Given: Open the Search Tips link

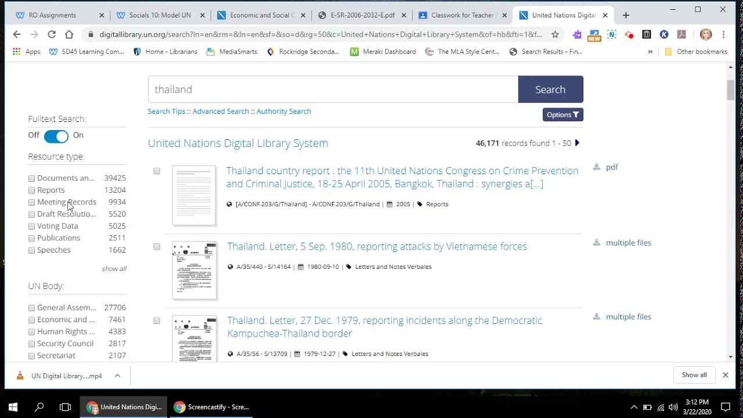Looking at the screenshot, I should (167, 111).
